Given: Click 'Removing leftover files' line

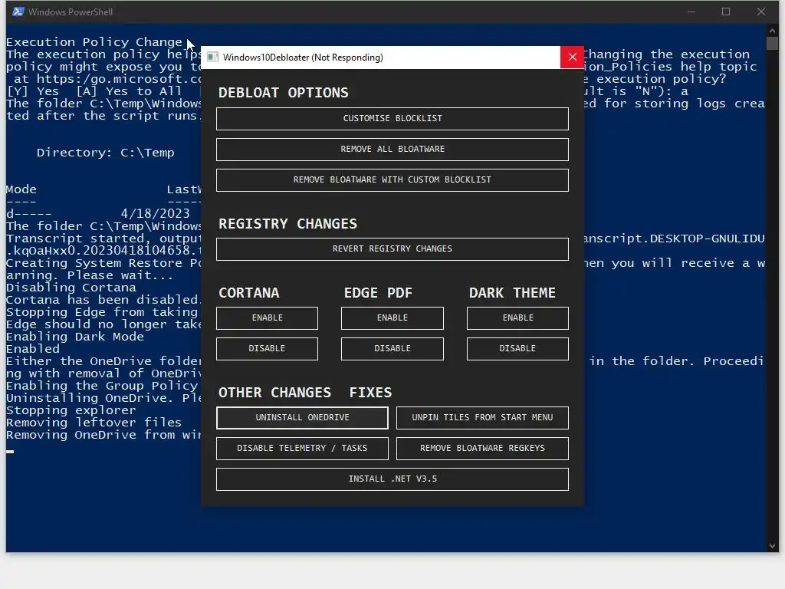Looking at the screenshot, I should 94,423.
